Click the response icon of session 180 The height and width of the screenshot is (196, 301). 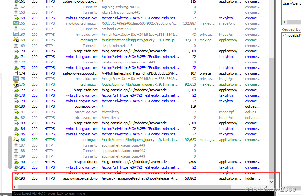pyautogui.click(x=16, y=106)
